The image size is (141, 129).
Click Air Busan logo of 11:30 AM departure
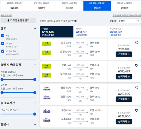click(x=47, y=89)
